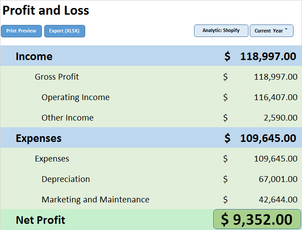Open the Analytic: Shopify filter
The width and height of the screenshot is (302, 230).
pos(221,31)
